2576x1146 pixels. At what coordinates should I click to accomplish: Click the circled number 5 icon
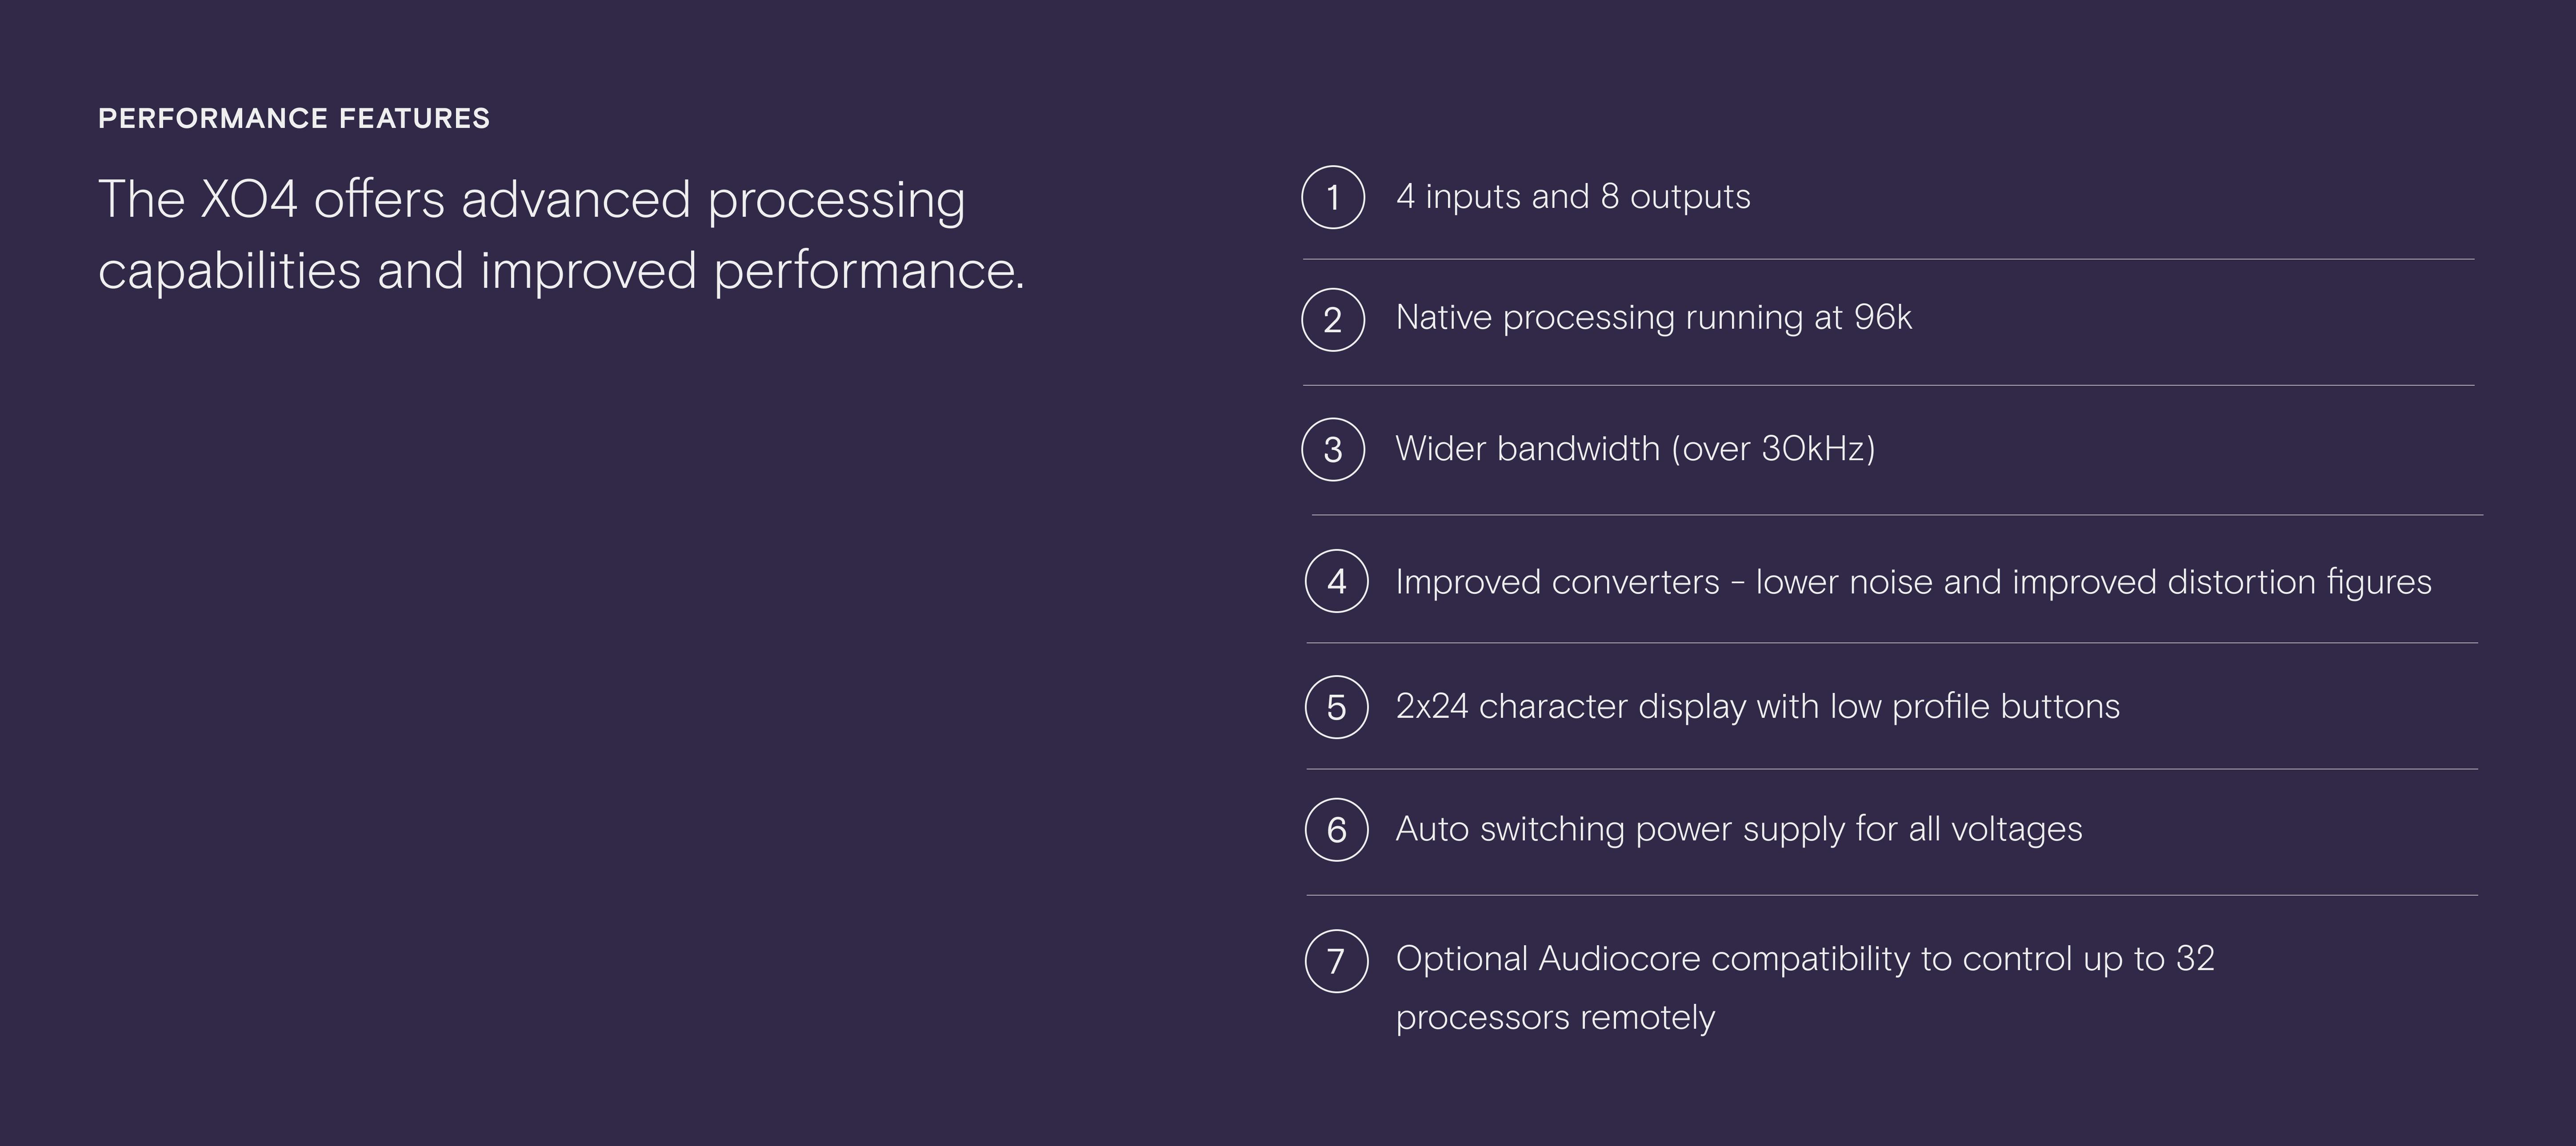[1336, 708]
